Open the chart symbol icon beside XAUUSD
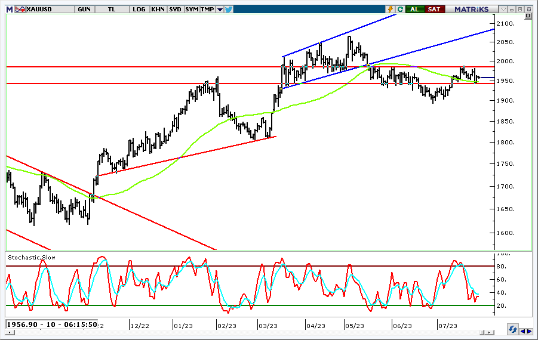Viewport: 538px width, 340px height. pyautogui.click(x=20, y=9)
